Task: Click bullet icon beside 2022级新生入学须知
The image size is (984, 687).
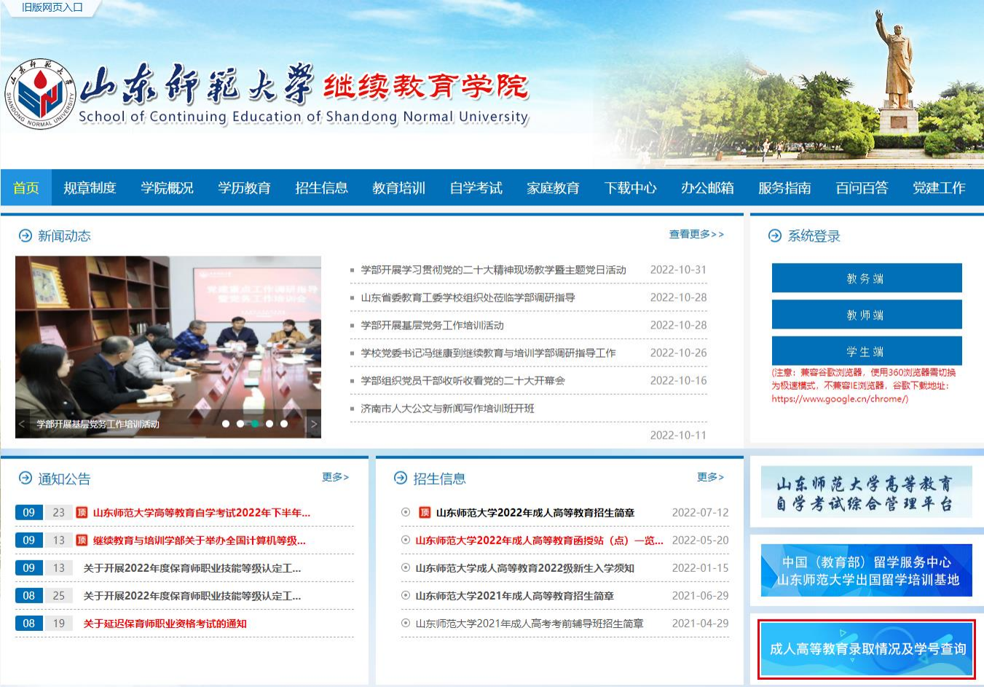Action: coord(406,568)
